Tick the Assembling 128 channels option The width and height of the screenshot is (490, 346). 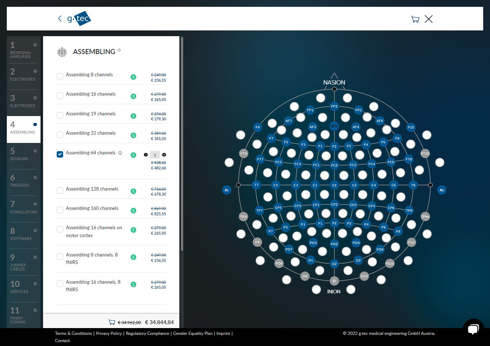click(60, 191)
